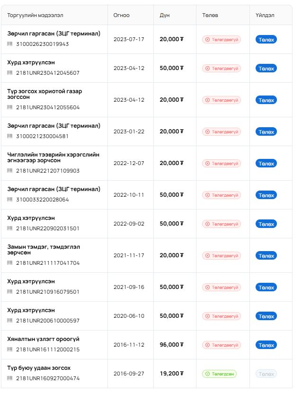Image resolution: width=302 pixels, height=401 pixels.
Task: Click green paid status badge for 2016-09-27
Action: pyautogui.click(x=219, y=374)
